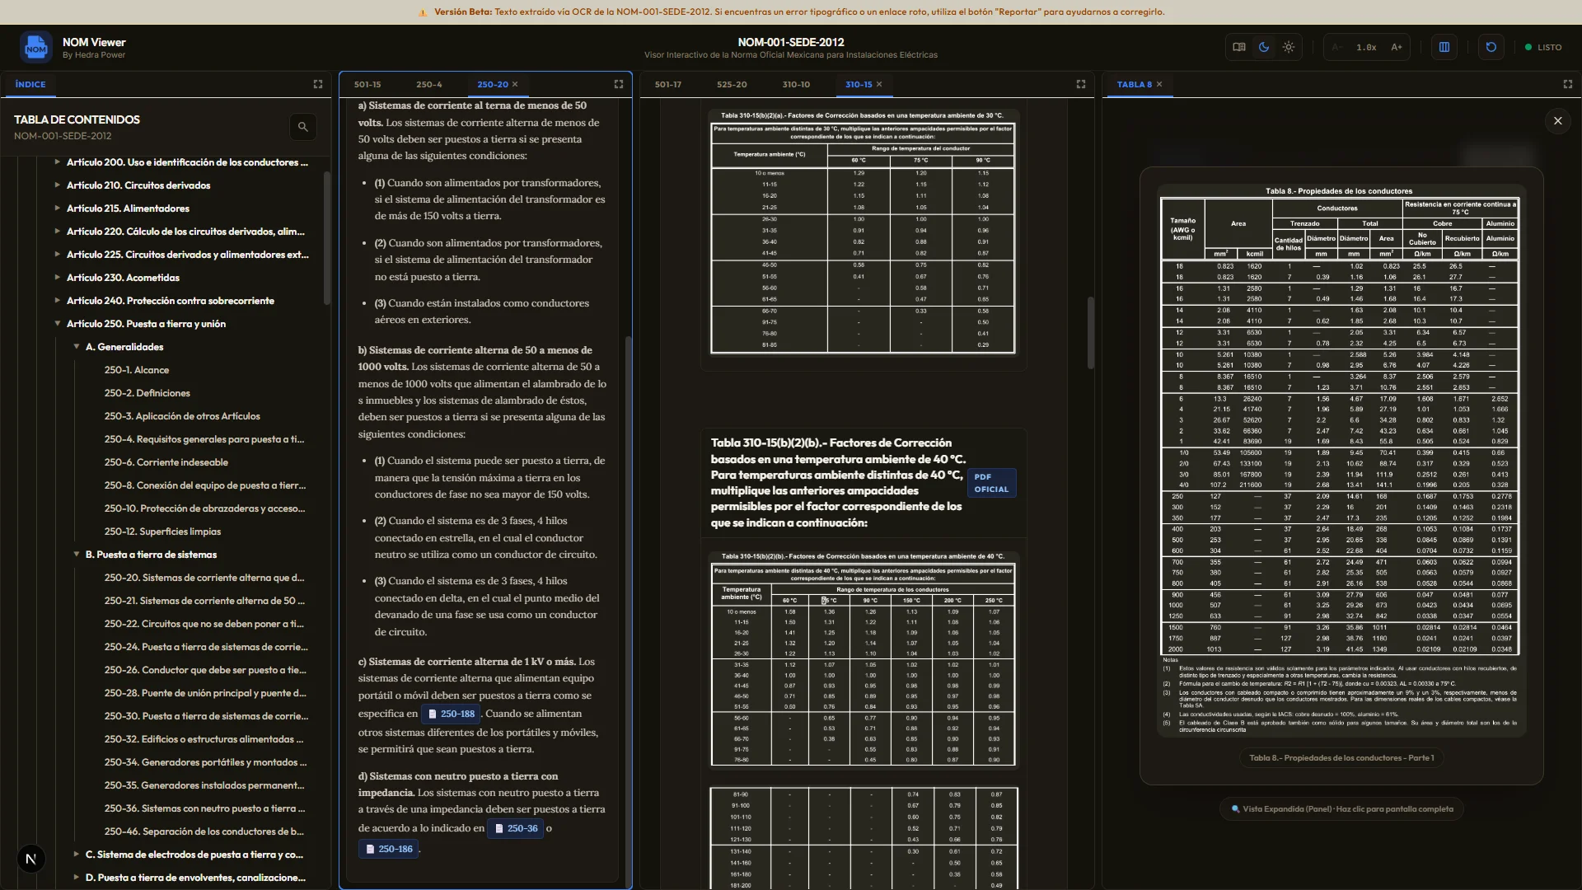Switch to reading (book) theme mode
This screenshot has width=1582, height=890.
tap(1238, 47)
